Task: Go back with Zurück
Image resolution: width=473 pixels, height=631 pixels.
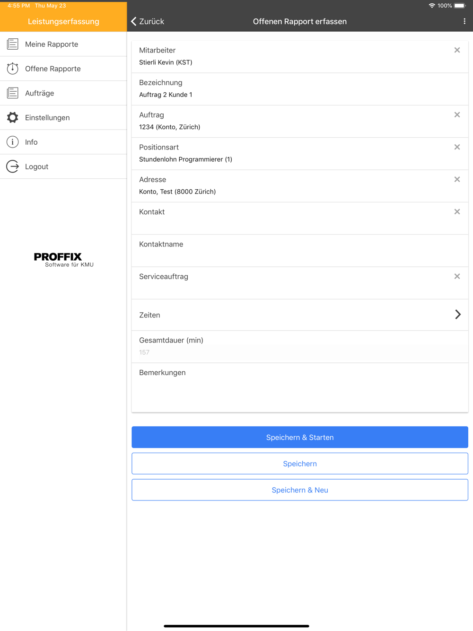Action: 148,21
